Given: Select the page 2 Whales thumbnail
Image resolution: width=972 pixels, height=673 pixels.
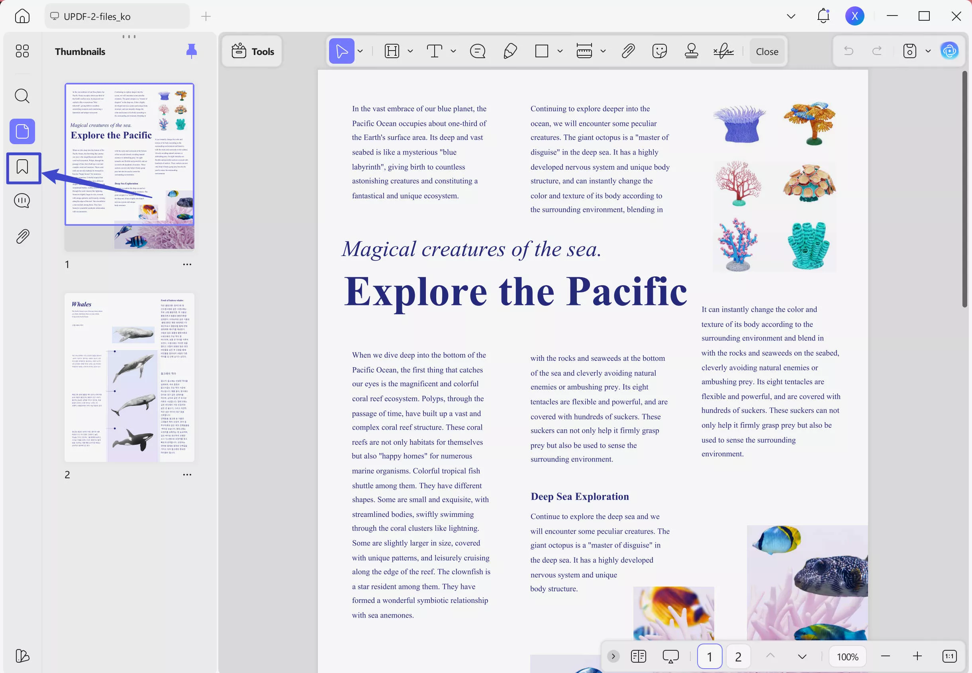Looking at the screenshot, I should tap(129, 378).
